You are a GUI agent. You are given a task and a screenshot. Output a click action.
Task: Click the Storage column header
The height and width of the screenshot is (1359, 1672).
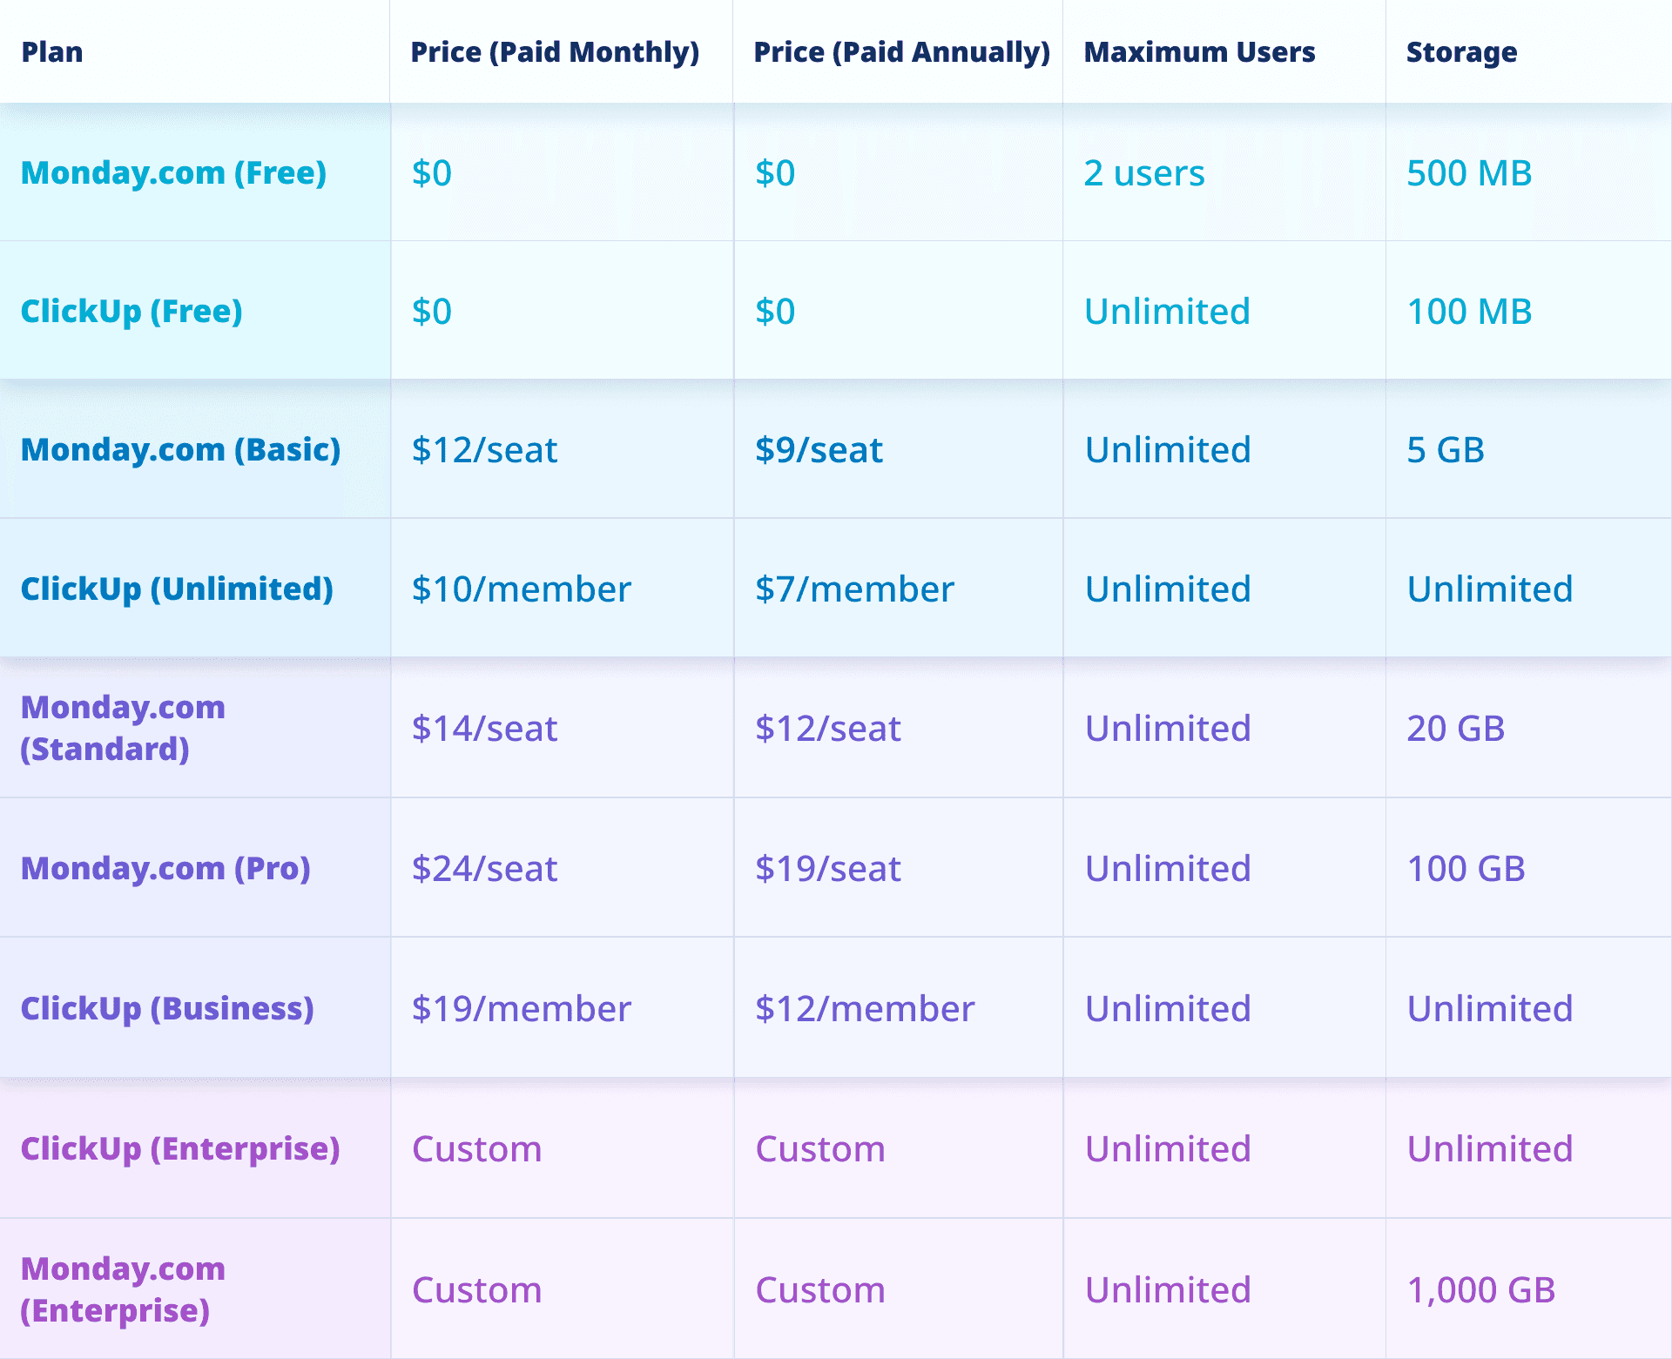coord(1461,52)
